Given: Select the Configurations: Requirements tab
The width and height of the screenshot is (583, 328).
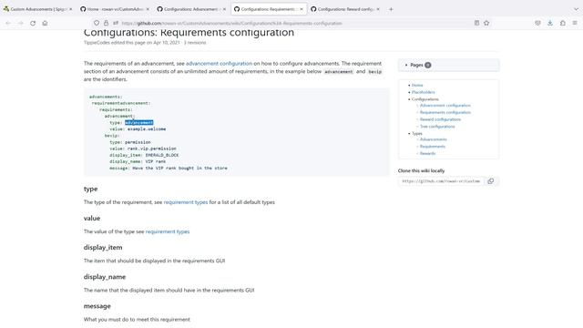Looking at the screenshot, I should [268, 9].
